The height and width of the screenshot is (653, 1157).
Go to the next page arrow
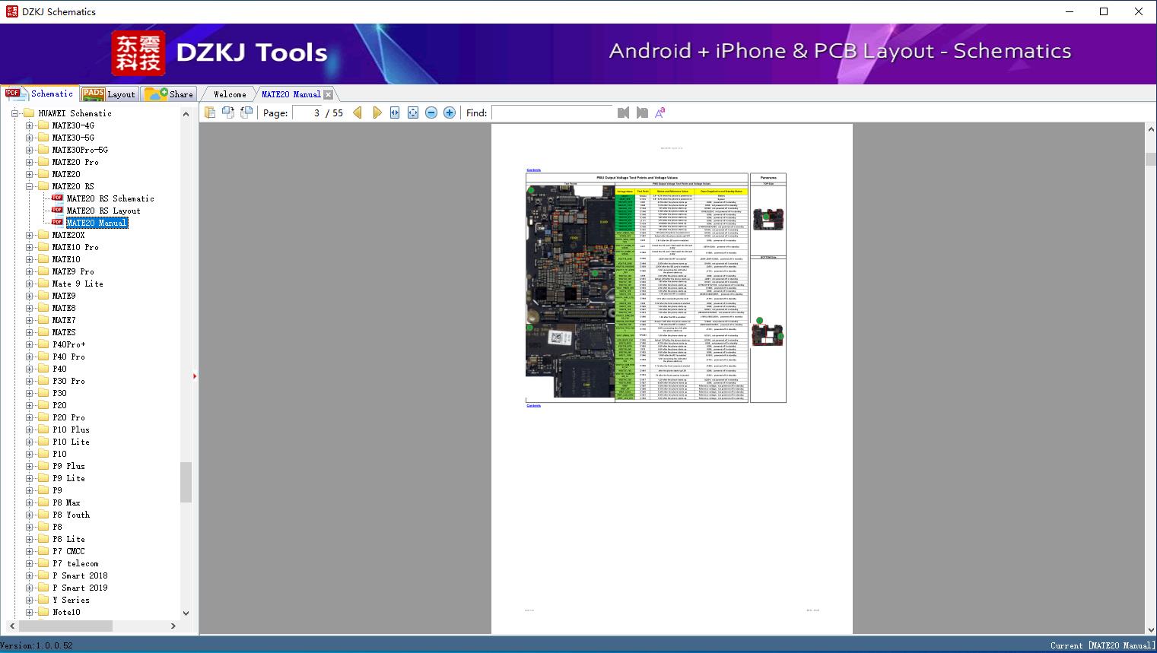pos(377,113)
